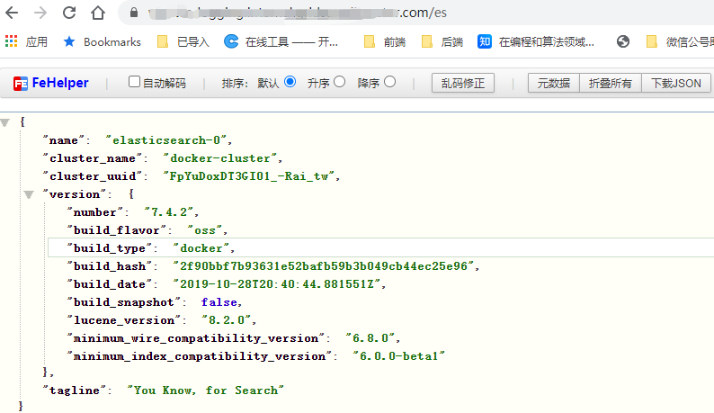Open the 应用 apps grid icon
The height and width of the screenshot is (413, 714).
[12, 41]
